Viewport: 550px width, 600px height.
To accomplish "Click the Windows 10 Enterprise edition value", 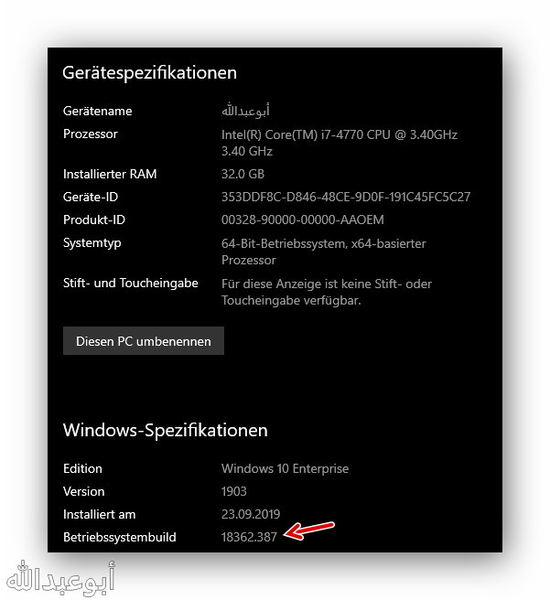I will coord(285,468).
